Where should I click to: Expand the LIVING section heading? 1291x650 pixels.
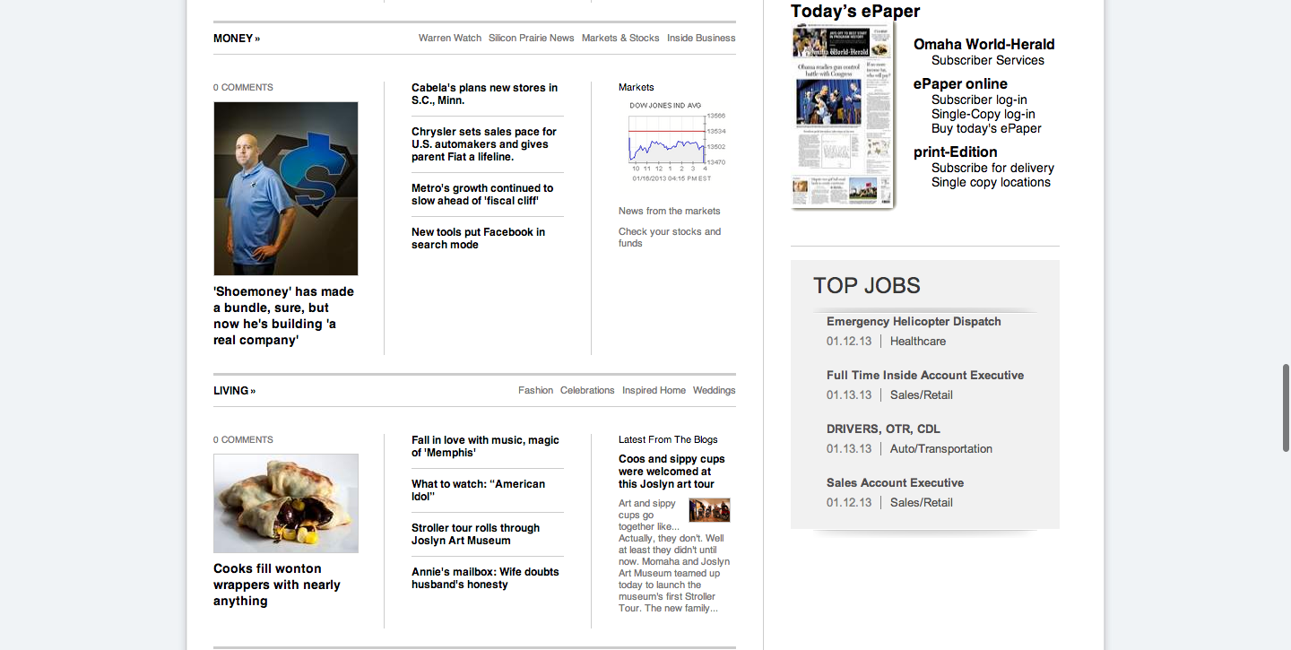click(x=234, y=391)
